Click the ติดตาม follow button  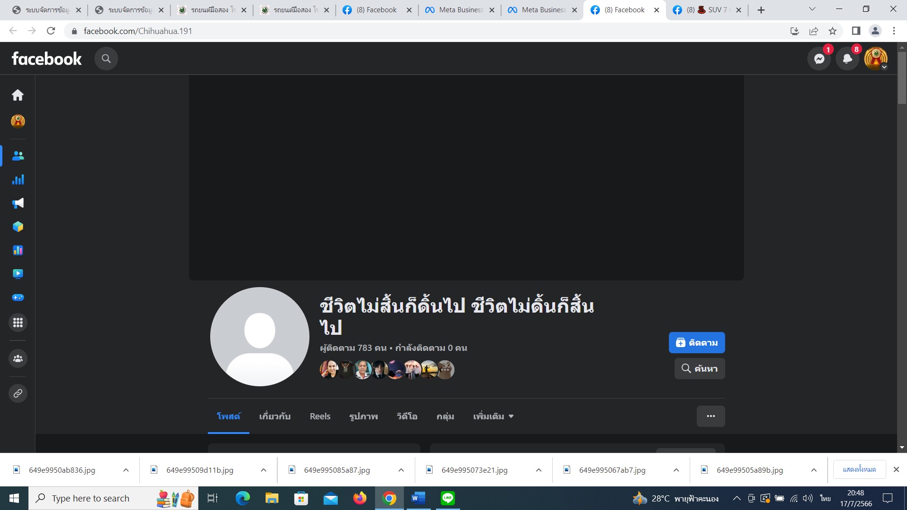point(697,343)
